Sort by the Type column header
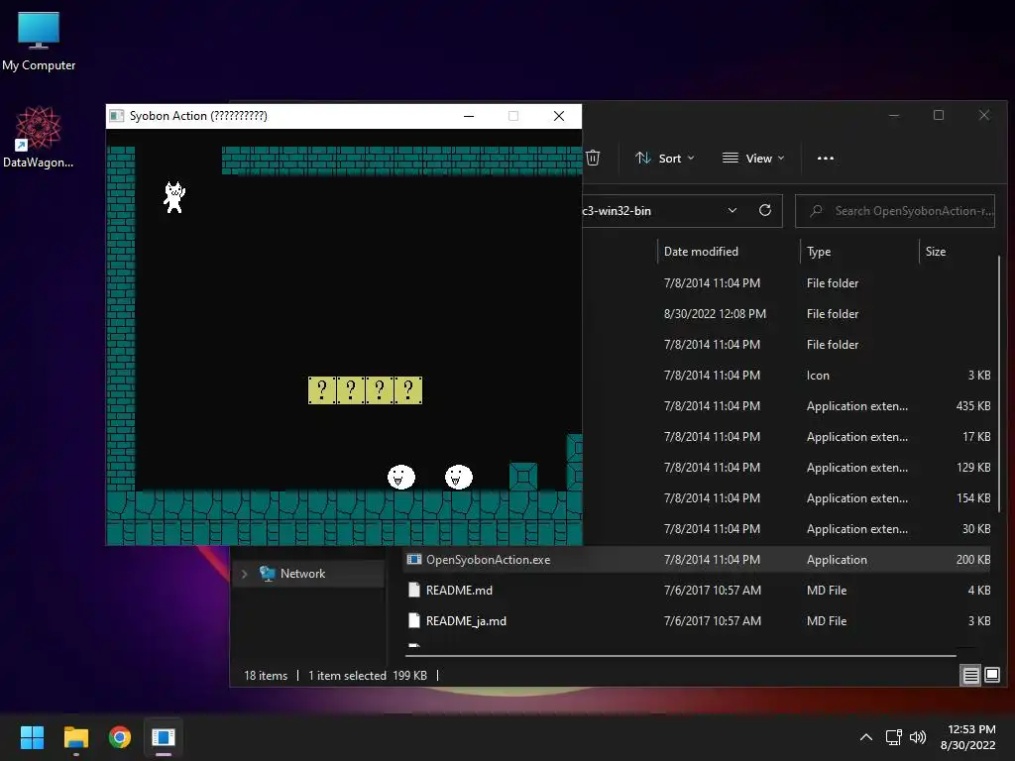1015x761 pixels. pos(818,252)
